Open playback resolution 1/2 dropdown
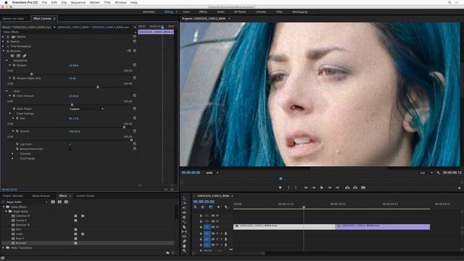This screenshot has width=464, height=261. (x=426, y=173)
